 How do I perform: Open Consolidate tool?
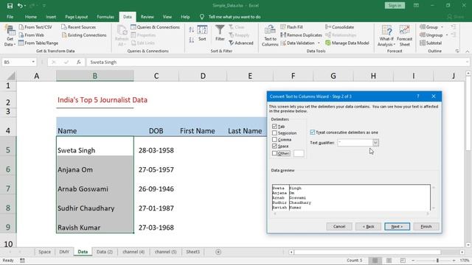(339, 27)
